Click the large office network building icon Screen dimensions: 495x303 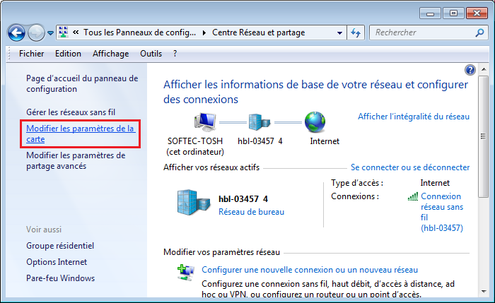pos(194,203)
